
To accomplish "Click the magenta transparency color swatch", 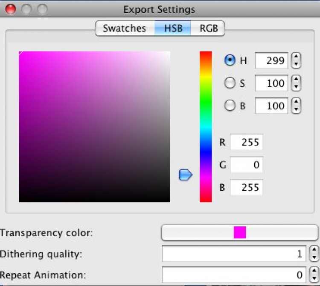I will coord(240,232).
